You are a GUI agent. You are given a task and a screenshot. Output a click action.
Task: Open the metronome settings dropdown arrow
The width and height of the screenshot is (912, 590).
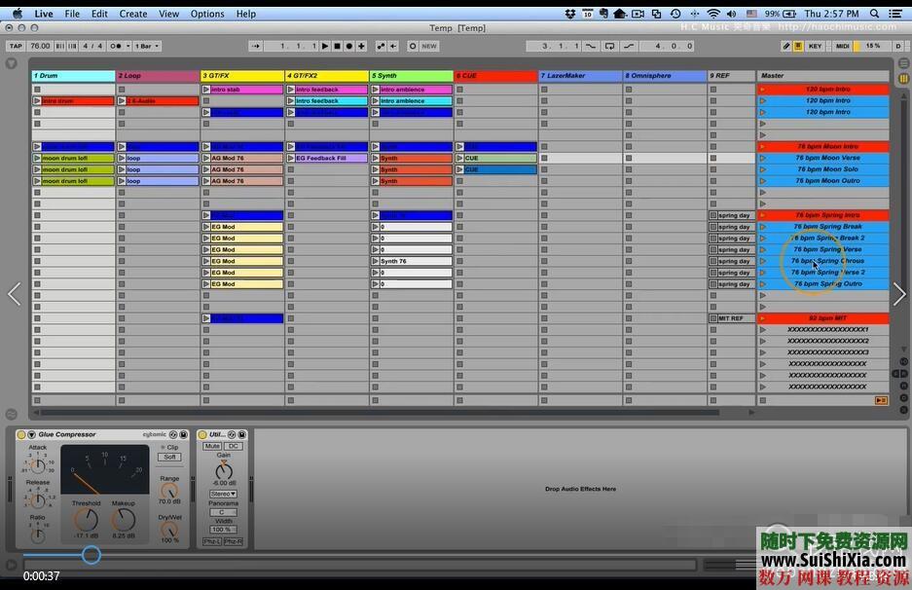point(128,46)
